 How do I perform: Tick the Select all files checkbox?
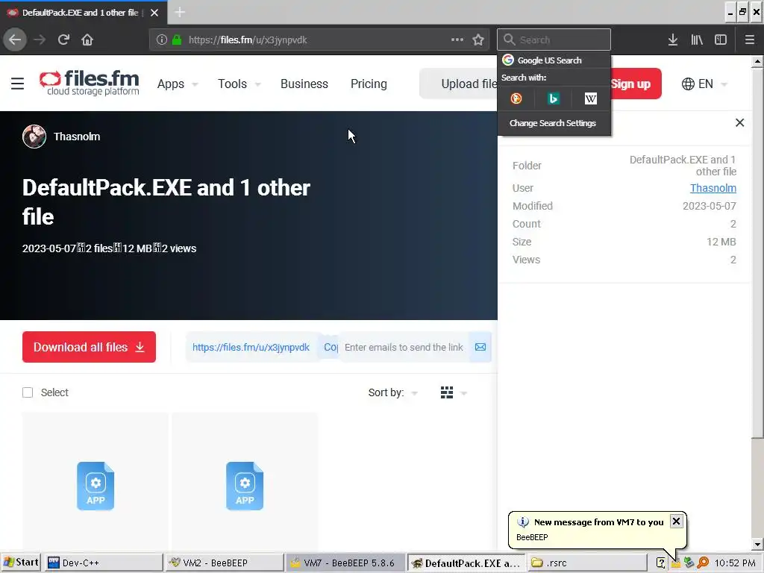(28, 392)
